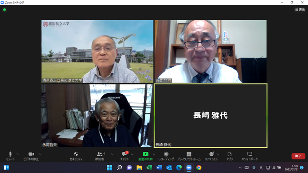Expand audio options arrow beside Mute
Viewport: 308px width, 173px height.
click(x=18, y=154)
